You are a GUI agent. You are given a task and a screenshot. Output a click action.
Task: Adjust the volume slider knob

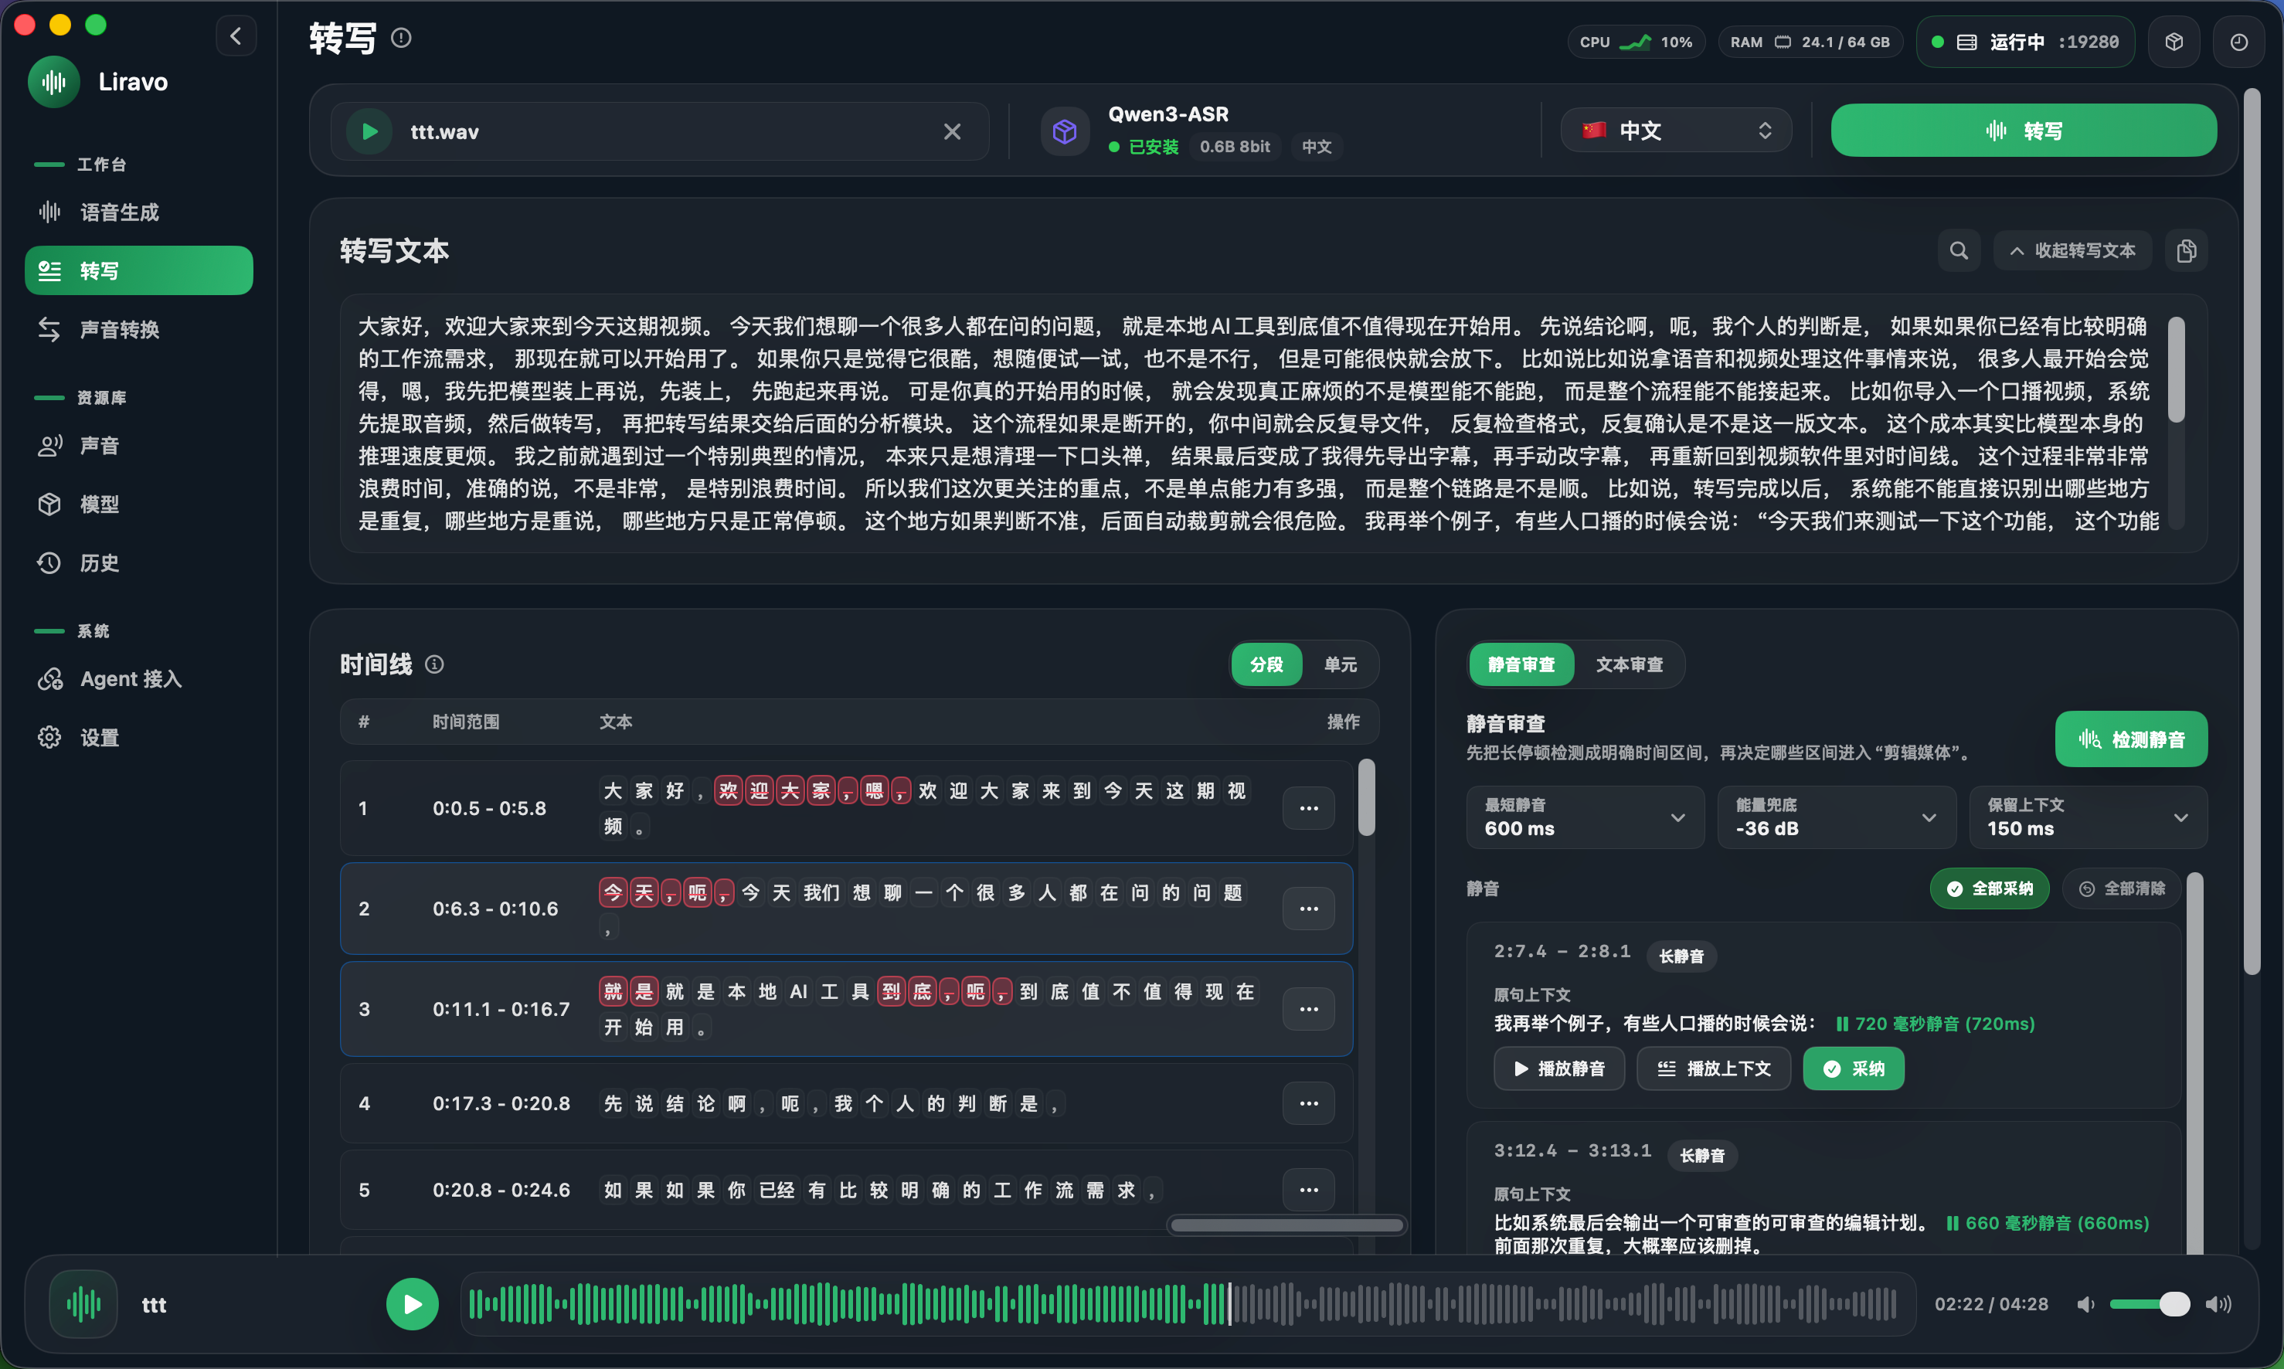pos(2174,1303)
